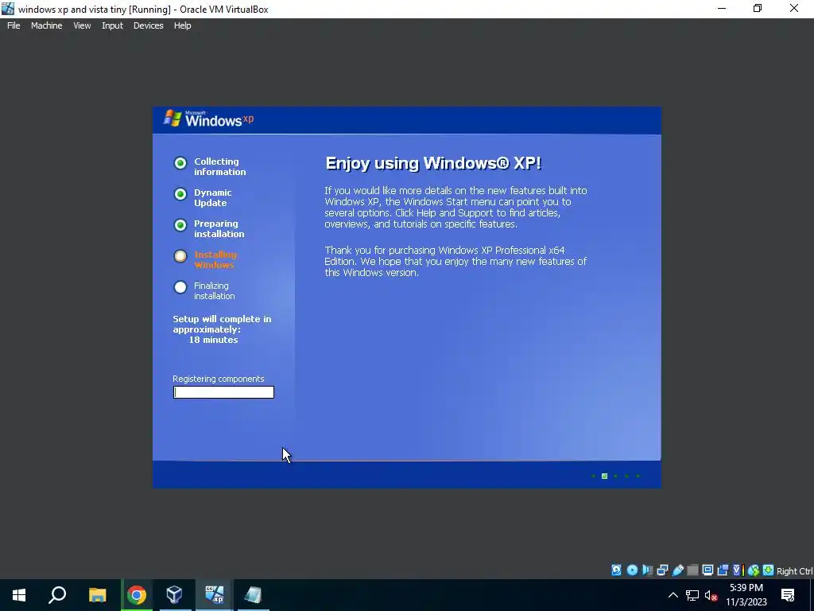This screenshot has height=611, width=814.
Task: Click the recording indicator icon
Action: click(x=723, y=570)
